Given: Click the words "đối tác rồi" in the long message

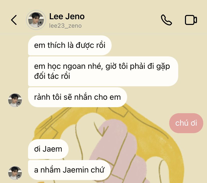Looking at the screenshot, I should [x=52, y=76].
